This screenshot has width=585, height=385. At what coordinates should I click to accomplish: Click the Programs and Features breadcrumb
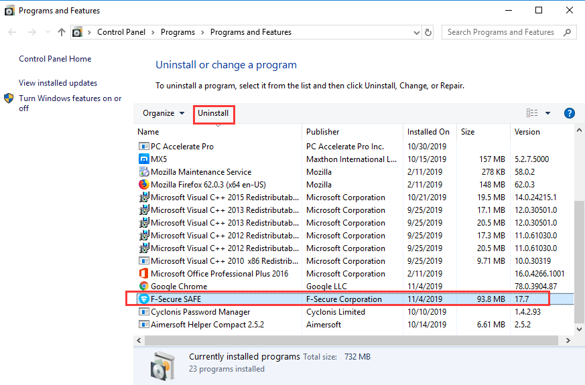(251, 32)
